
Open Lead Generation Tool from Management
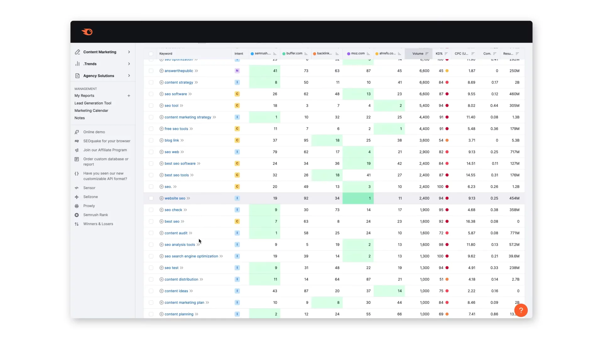[93, 103]
